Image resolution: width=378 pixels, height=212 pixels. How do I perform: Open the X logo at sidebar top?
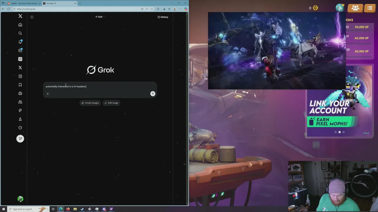pyautogui.click(x=20, y=16)
